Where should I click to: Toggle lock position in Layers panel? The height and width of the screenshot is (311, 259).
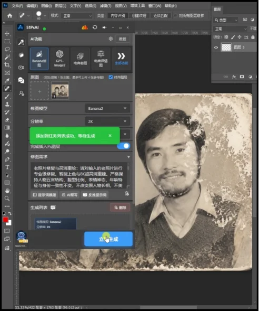(240, 37)
